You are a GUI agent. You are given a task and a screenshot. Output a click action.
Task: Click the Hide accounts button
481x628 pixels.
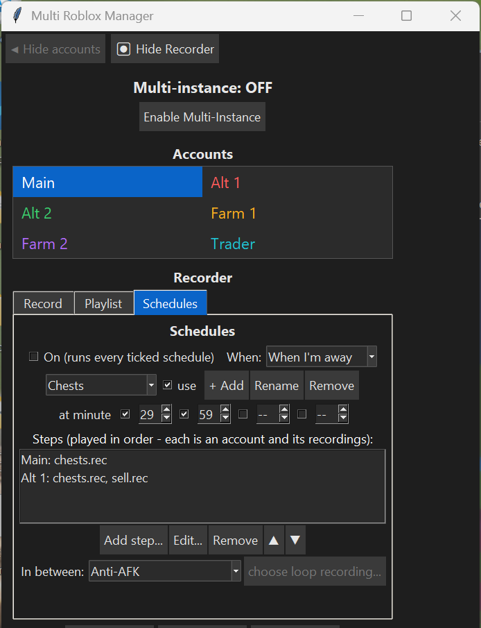55,49
